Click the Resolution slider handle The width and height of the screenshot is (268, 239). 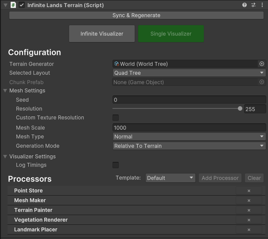(240, 109)
